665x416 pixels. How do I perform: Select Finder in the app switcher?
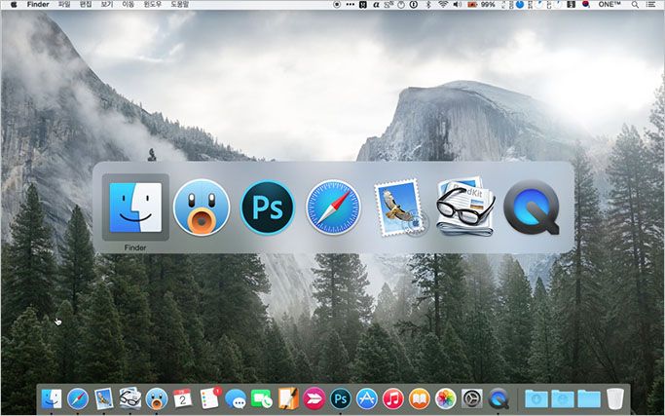(x=135, y=208)
